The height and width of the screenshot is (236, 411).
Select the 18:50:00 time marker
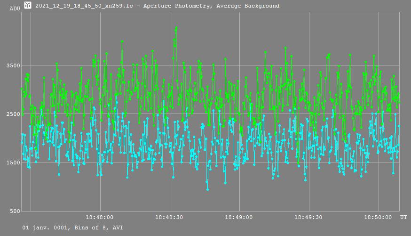click(x=378, y=218)
